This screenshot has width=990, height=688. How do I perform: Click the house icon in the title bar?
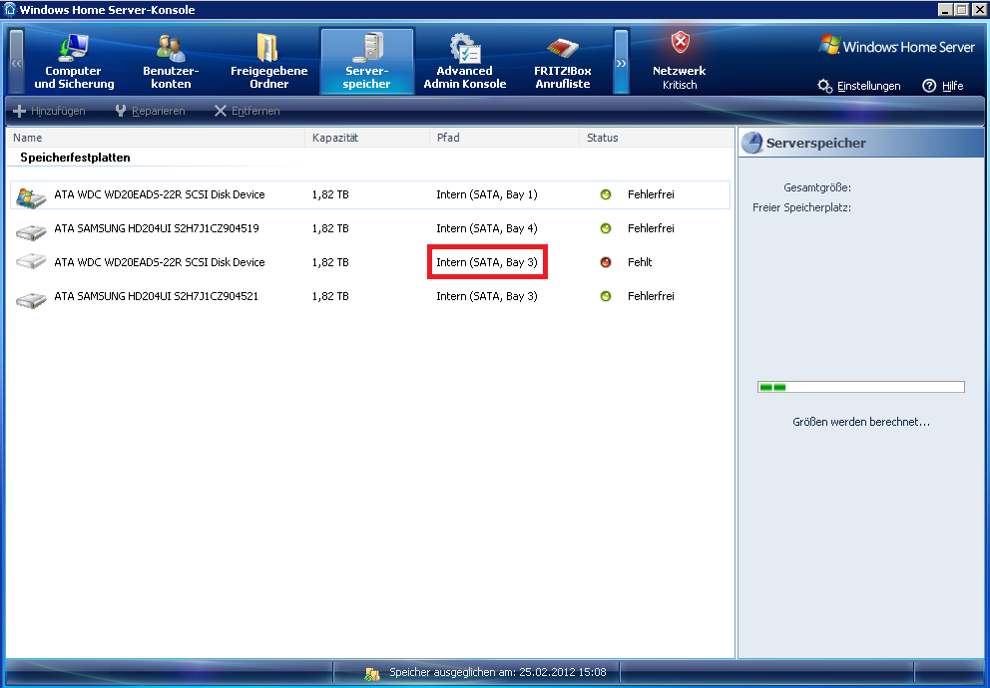pyautogui.click(x=9, y=9)
